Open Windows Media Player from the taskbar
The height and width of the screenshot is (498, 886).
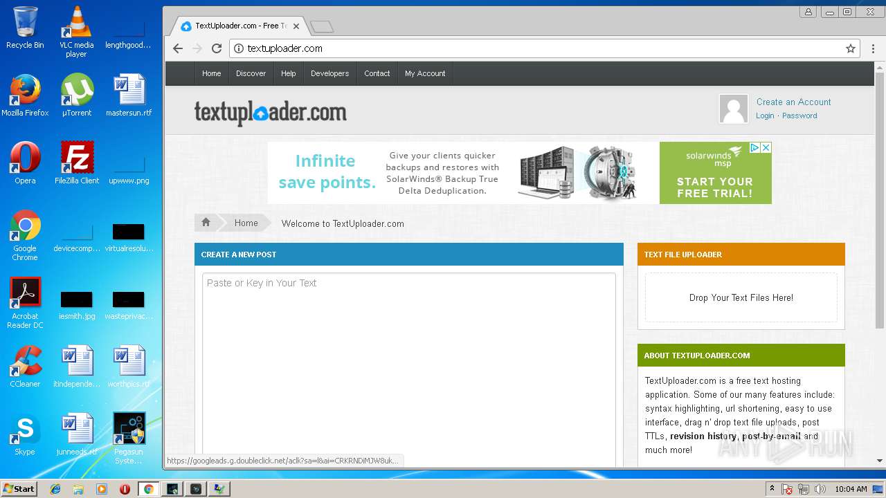(x=102, y=489)
